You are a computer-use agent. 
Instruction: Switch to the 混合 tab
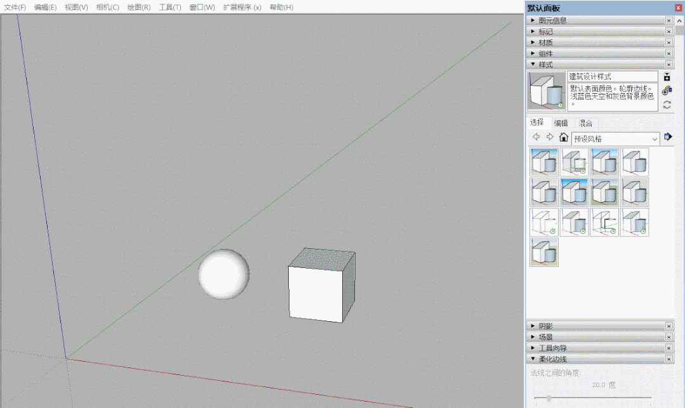click(585, 124)
